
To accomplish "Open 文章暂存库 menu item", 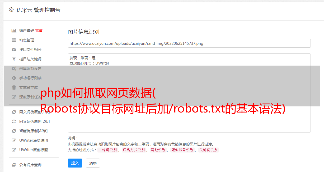I will point(29,87).
